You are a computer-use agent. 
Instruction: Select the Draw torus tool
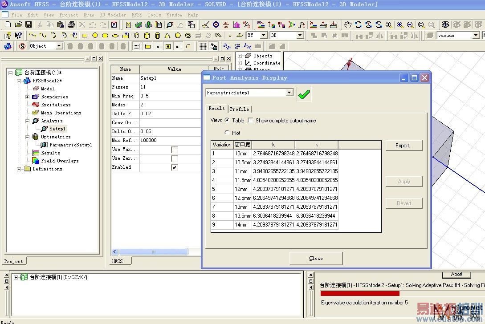(x=188, y=36)
